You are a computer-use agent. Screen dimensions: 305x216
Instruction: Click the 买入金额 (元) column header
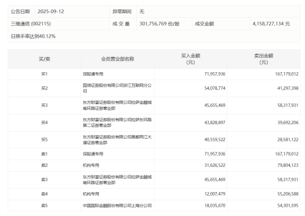(191, 59)
